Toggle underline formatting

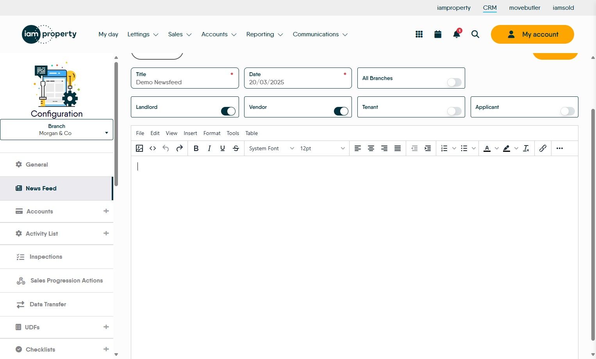point(223,148)
